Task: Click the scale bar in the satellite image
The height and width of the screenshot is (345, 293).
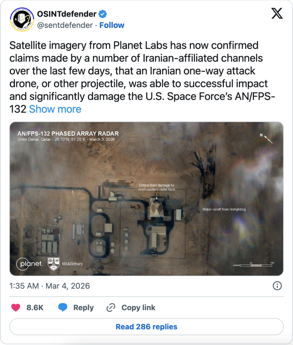Action: [257, 265]
